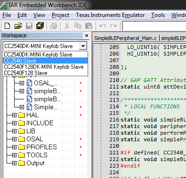This screenshot has height=178, width=186.
Task: Open the Texas Instruments Emulator menu
Action: click(110, 15)
